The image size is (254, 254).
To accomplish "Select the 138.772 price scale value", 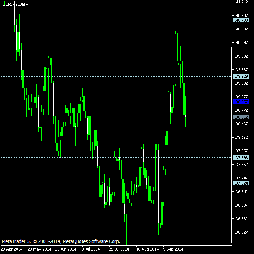I will pos(241,110).
